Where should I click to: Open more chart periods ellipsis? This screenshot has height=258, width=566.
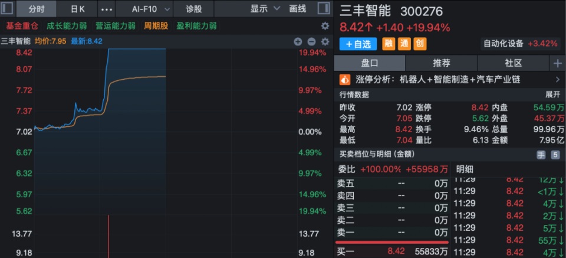(x=107, y=9)
